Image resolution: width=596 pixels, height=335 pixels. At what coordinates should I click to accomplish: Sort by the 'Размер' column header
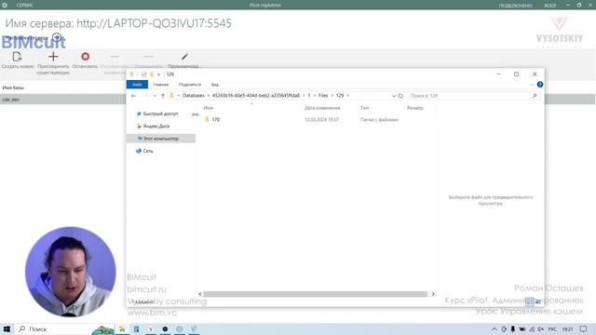click(x=415, y=108)
